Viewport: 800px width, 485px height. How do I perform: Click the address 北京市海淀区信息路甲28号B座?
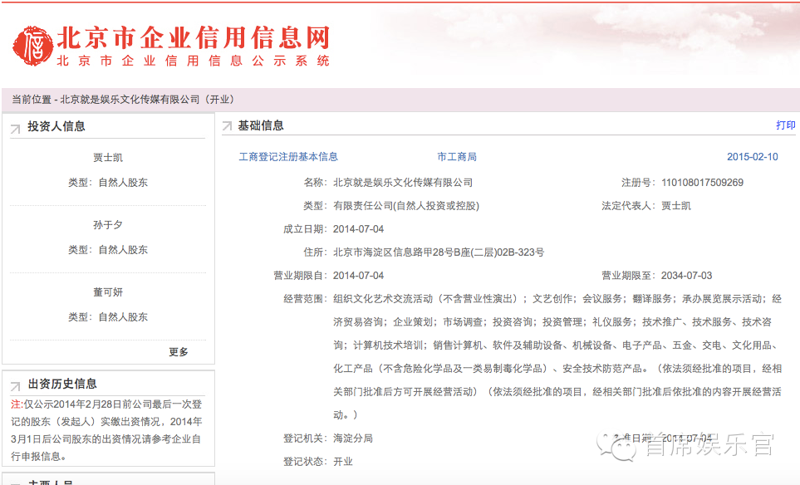click(439, 252)
